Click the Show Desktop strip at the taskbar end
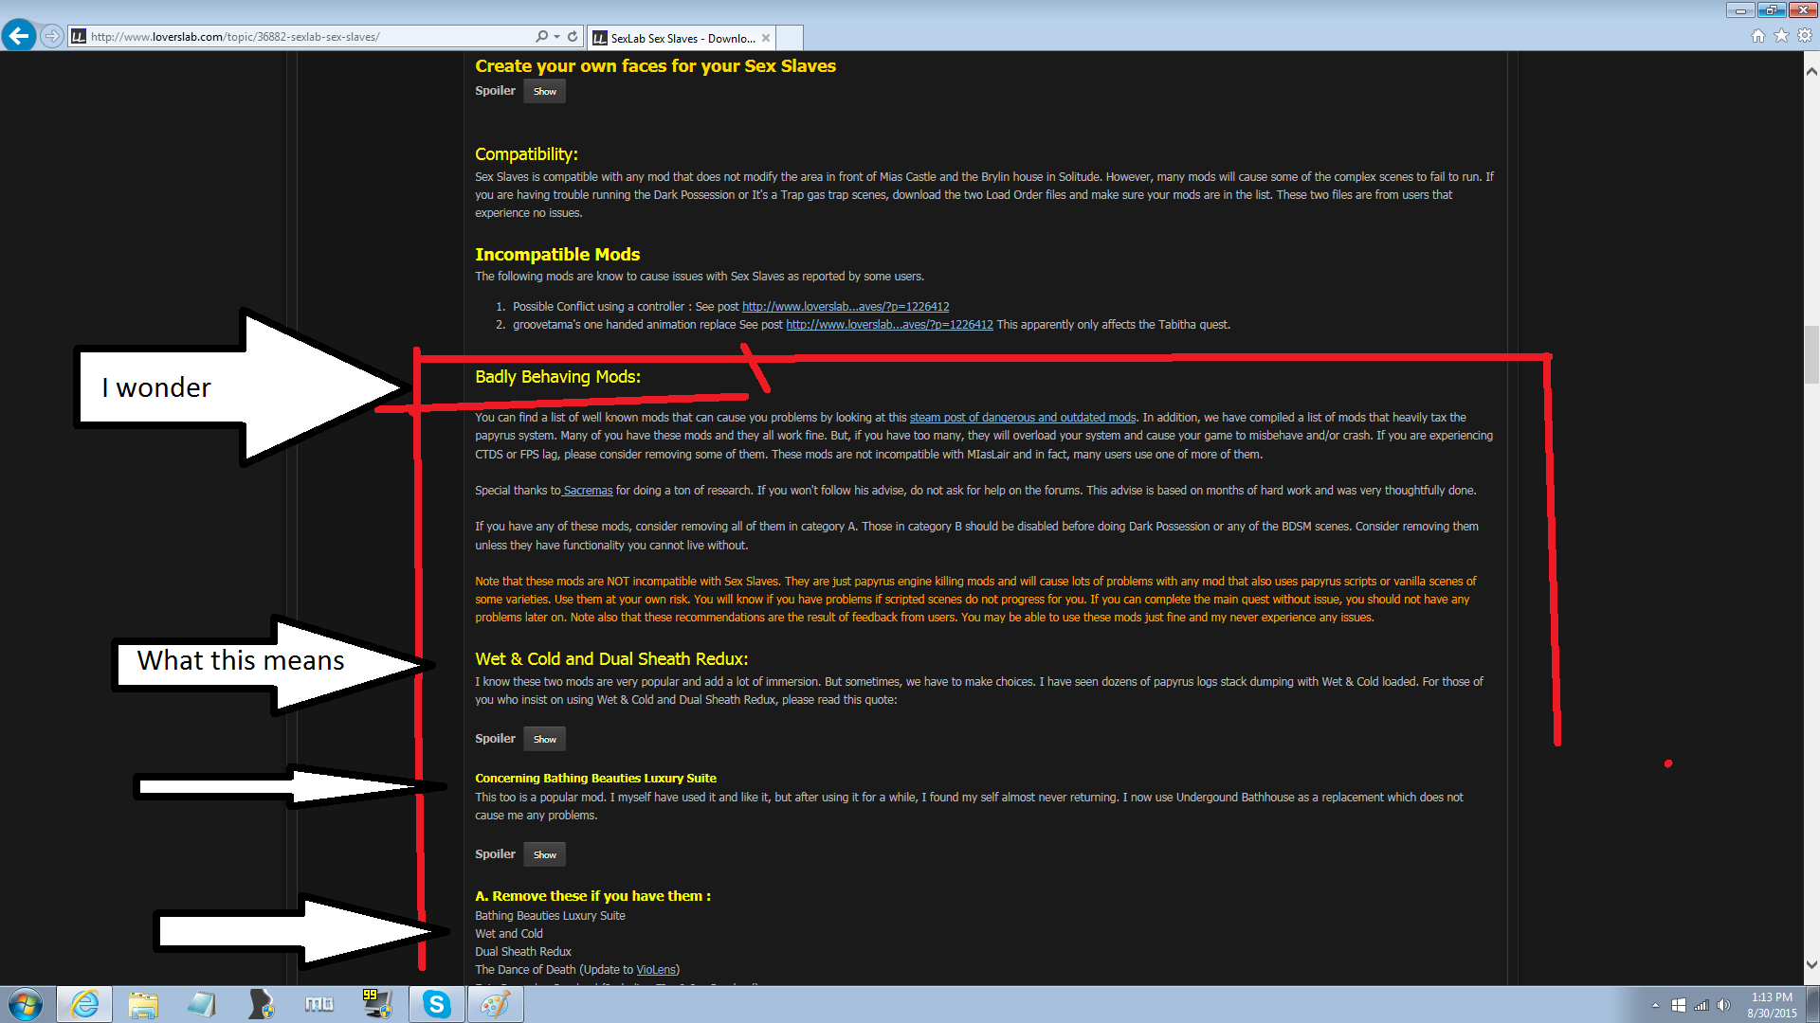Image resolution: width=1820 pixels, height=1023 pixels. 1812,1004
